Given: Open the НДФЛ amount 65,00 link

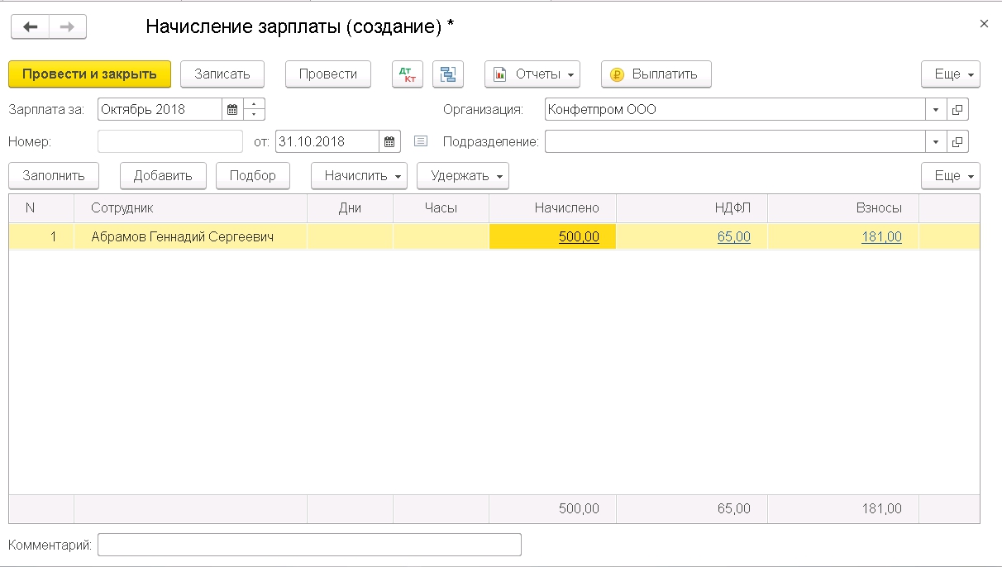Looking at the screenshot, I should tap(734, 236).
